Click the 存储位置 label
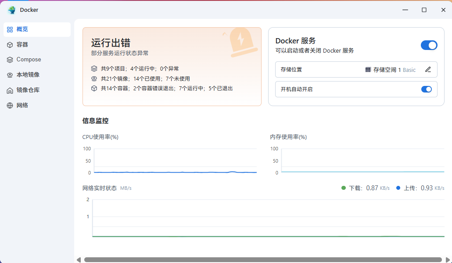 click(x=291, y=70)
